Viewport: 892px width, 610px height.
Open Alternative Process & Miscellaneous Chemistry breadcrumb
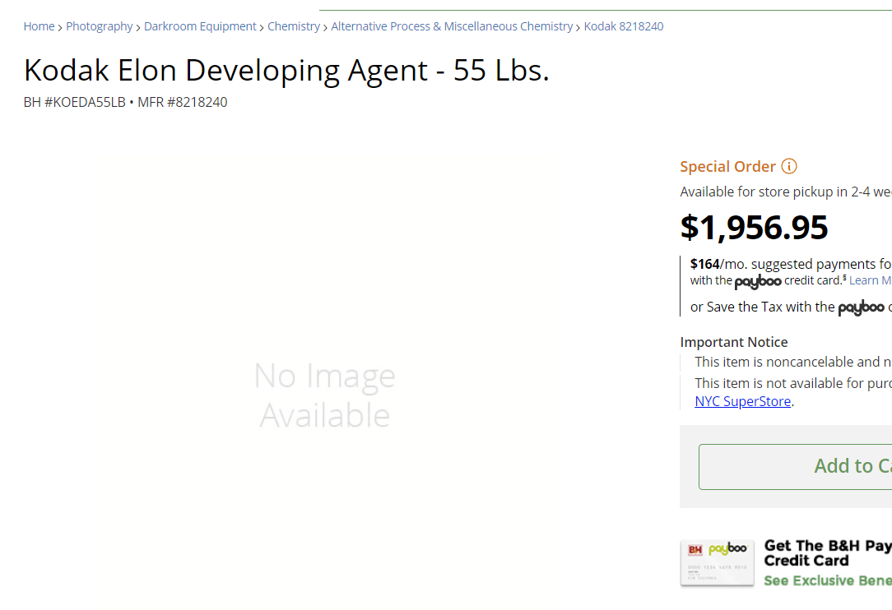click(x=452, y=26)
